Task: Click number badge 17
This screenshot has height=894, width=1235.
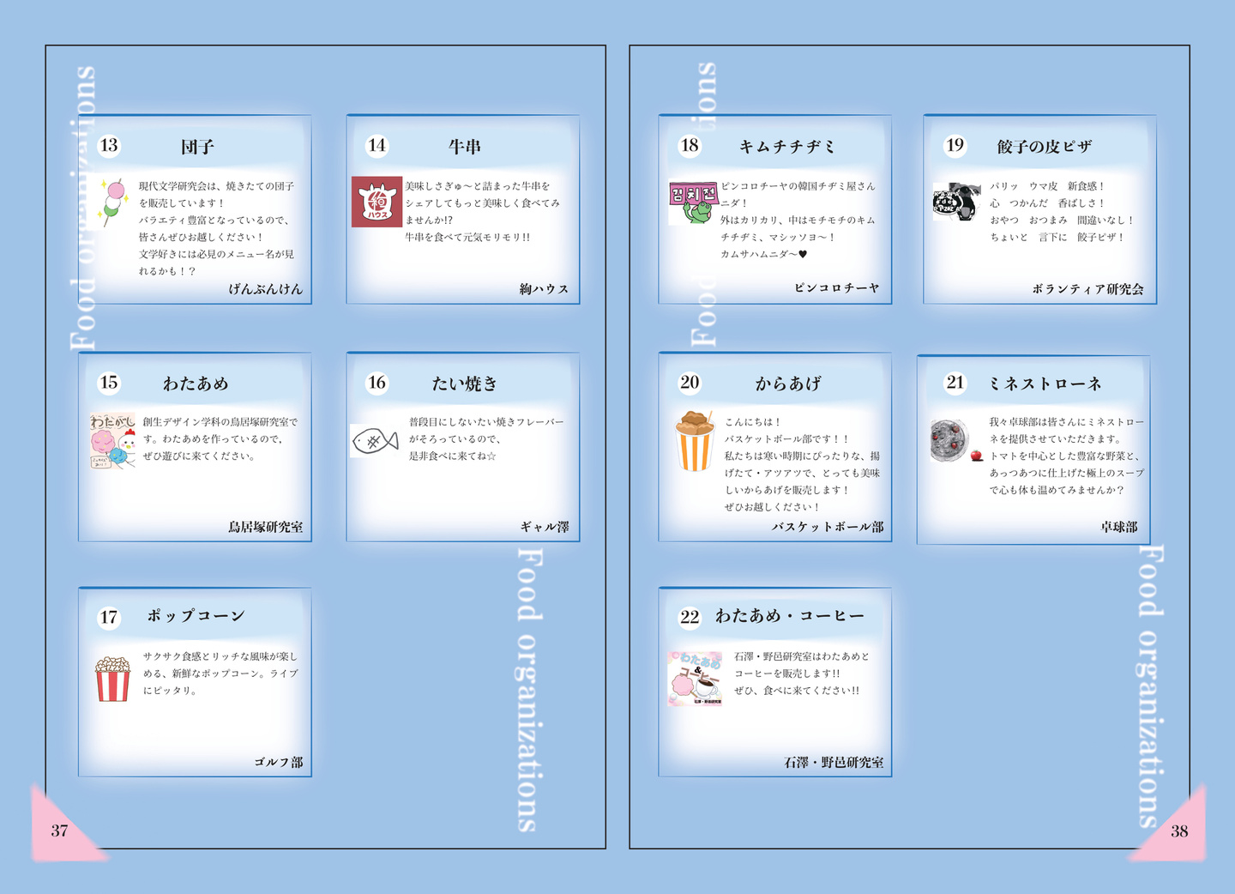Action: point(109,617)
